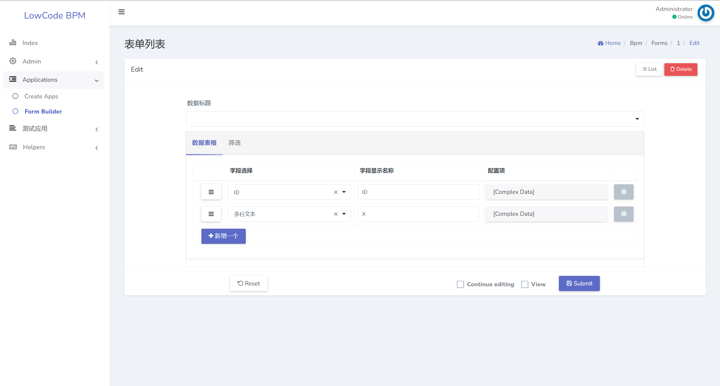
Task: Check the View checkbox
Action: pos(525,284)
